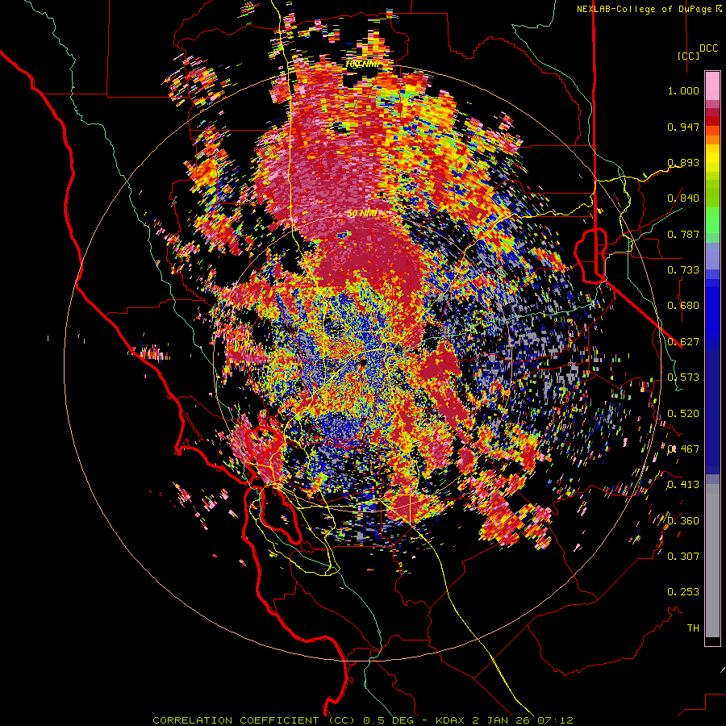This screenshot has height=726, width=726.
Task: Select the 0.787 scale value
Action: (683, 234)
